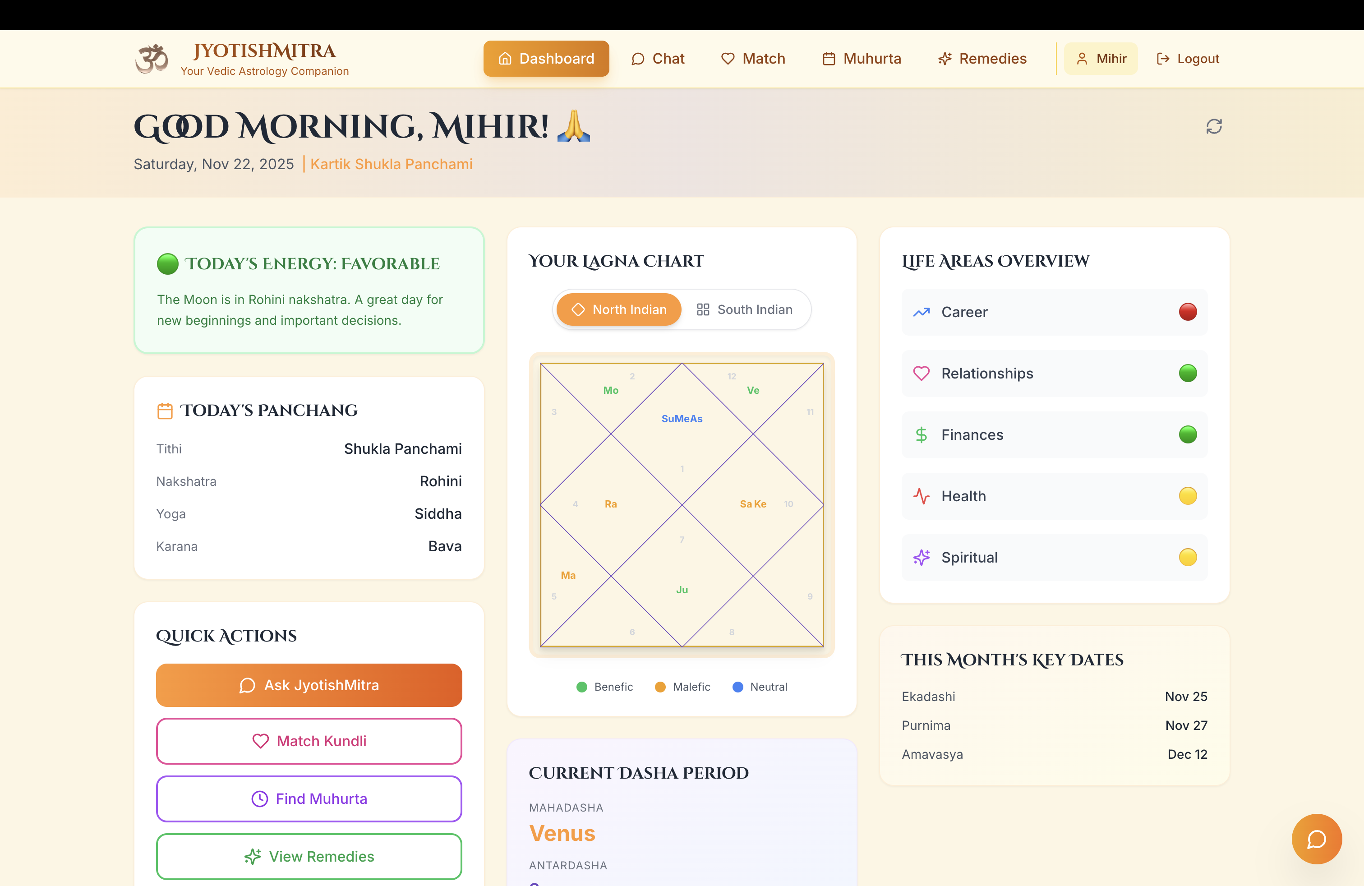Screen dimensions: 1364x886
Task: Click the Career trend arrow icon
Action: click(921, 312)
